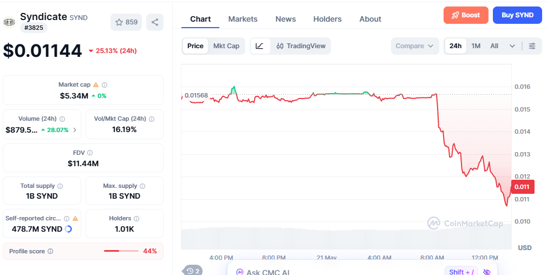
Task: Click the $5.34M market cap value
Action: (74, 96)
